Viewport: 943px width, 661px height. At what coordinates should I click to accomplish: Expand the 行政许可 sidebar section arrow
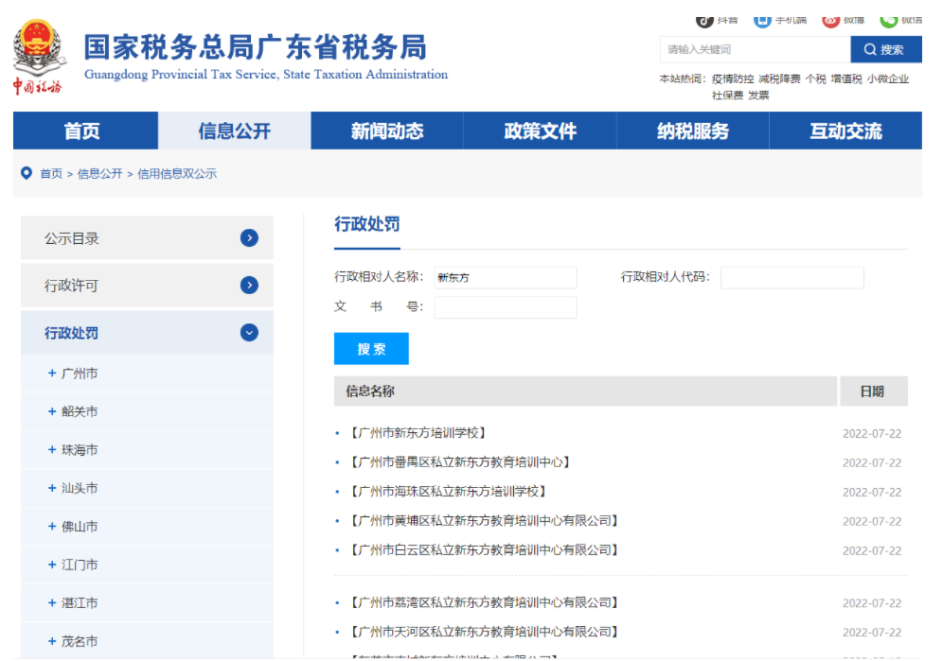coord(249,285)
